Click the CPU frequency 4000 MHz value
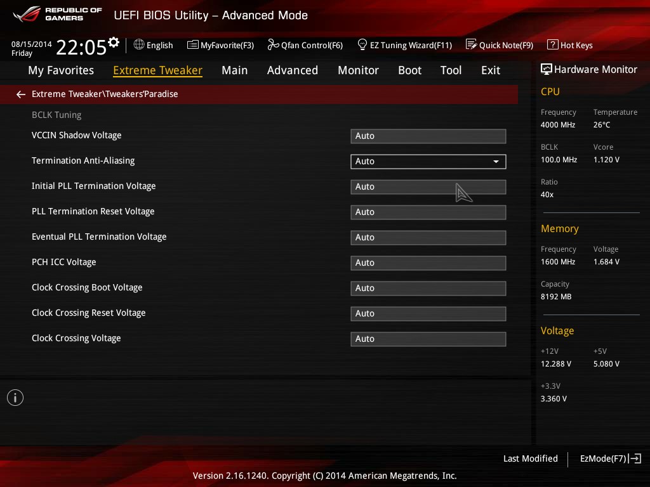650x487 pixels. 558,125
